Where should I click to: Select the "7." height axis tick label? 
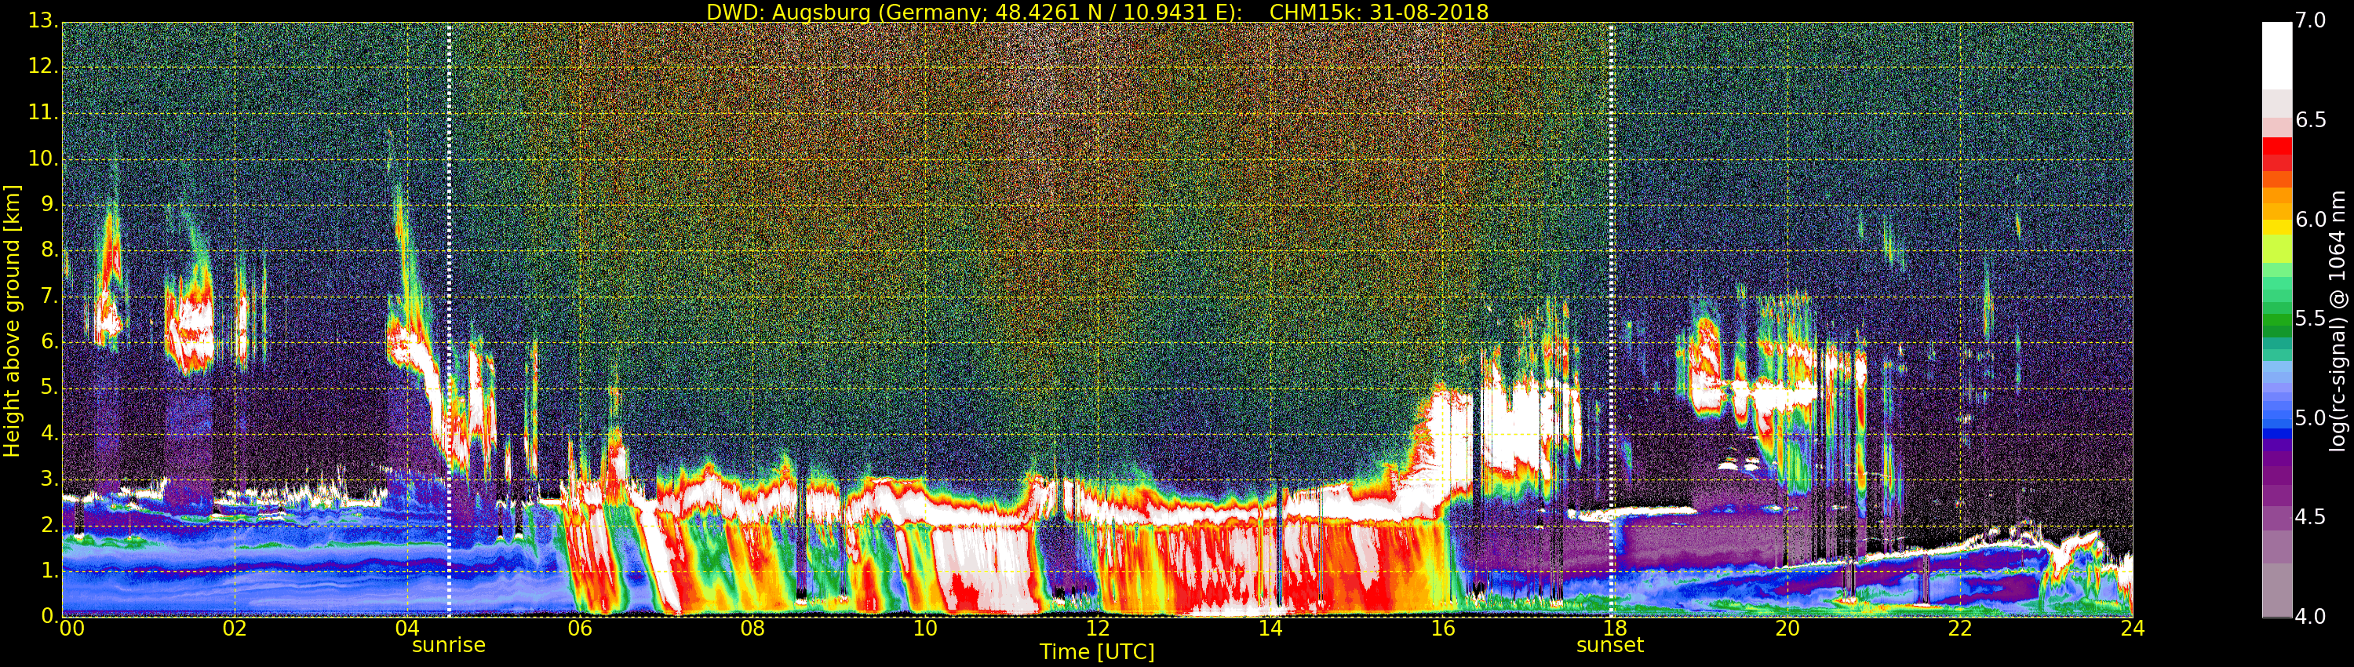[x=49, y=295]
